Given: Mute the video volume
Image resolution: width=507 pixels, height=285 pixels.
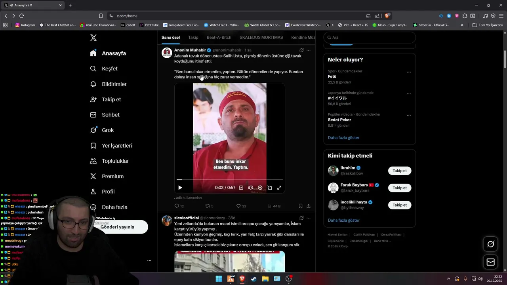Looking at the screenshot, I should (x=250, y=188).
